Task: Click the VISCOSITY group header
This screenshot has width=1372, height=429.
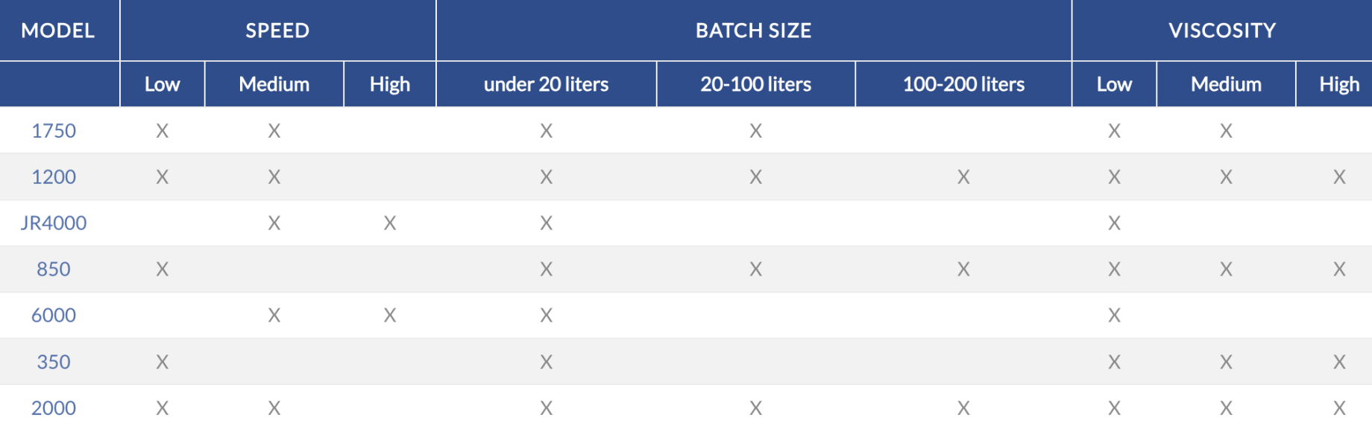Action: pyautogui.click(x=1221, y=31)
